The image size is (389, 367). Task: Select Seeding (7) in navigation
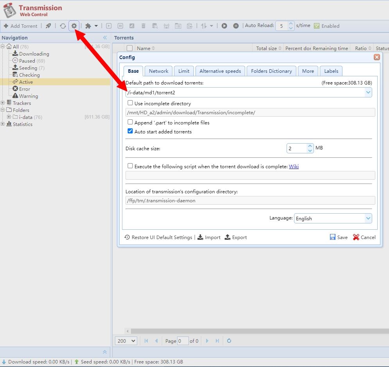(x=28, y=68)
